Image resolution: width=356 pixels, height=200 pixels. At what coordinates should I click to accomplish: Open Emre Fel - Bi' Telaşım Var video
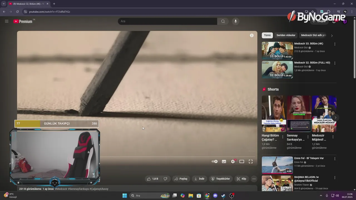click(277, 165)
